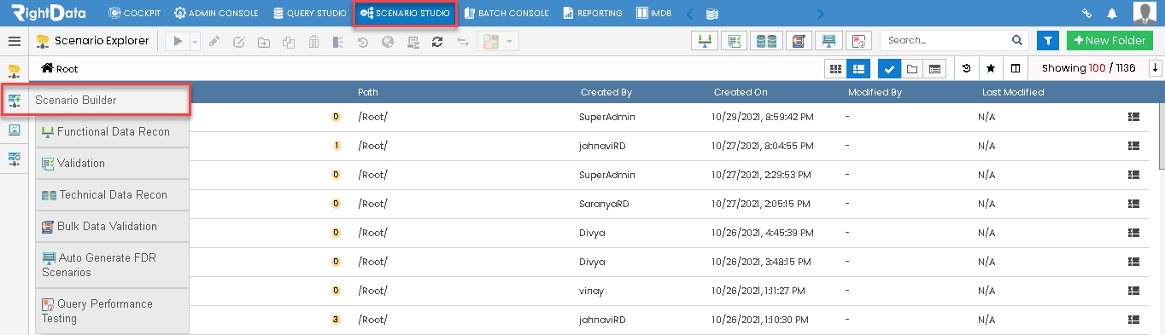This screenshot has height=335, width=1165.
Task: Click the Technical Data Recon toolbar icon
Action: click(767, 41)
